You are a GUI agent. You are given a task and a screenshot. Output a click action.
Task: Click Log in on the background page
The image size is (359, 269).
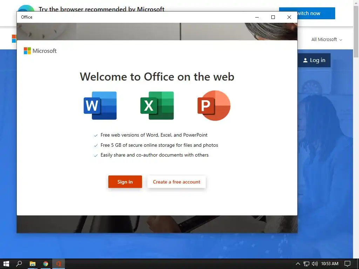point(314,60)
